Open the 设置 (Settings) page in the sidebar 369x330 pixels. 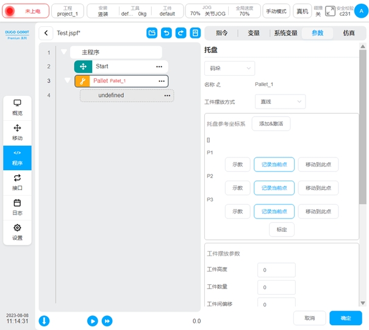click(x=17, y=232)
